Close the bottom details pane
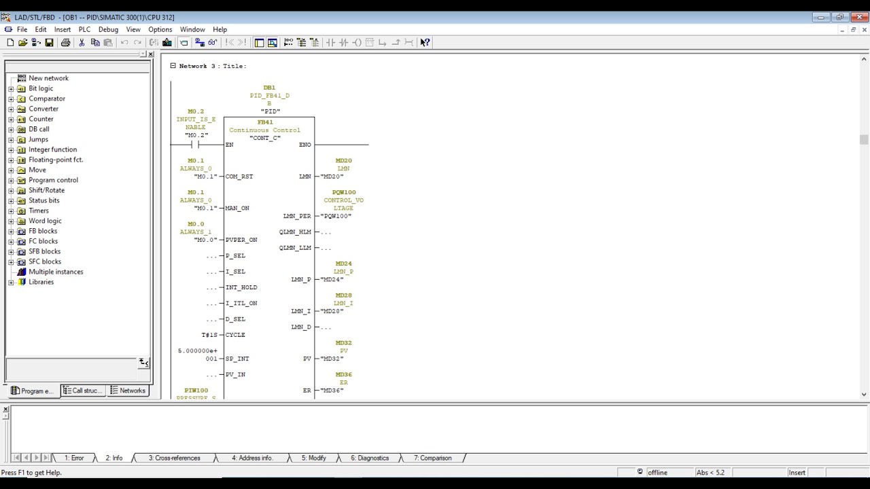The image size is (870, 489). tap(5, 409)
